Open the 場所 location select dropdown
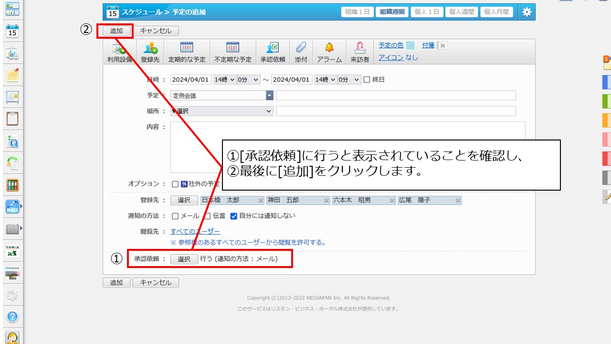The height and width of the screenshot is (344, 611). [222, 111]
